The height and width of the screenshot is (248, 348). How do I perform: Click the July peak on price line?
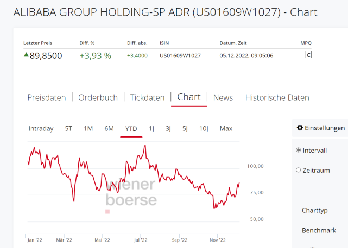[144, 146]
